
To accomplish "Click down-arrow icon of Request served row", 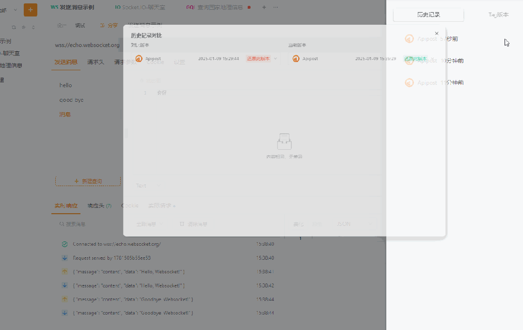I will pos(64,258).
